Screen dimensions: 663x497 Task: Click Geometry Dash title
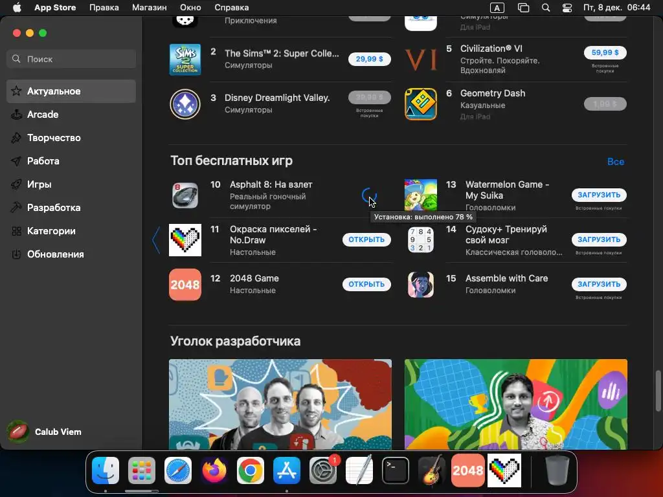click(x=493, y=93)
